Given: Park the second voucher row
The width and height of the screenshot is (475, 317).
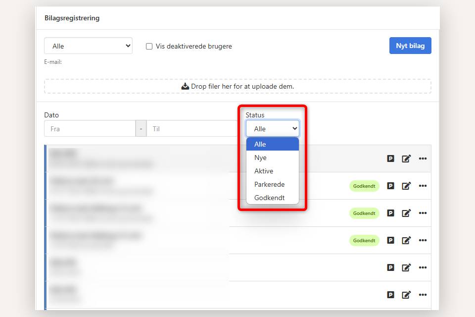Looking at the screenshot, I should [390, 186].
